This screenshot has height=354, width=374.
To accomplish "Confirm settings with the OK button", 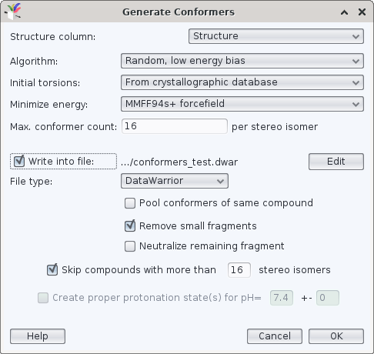I will click(x=336, y=336).
